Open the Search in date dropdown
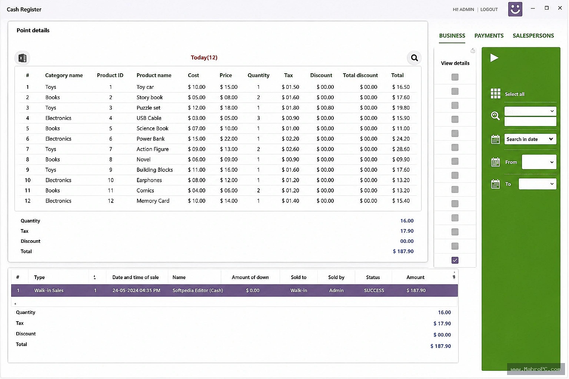Screen dimensions: 569x379 tap(530, 139)
